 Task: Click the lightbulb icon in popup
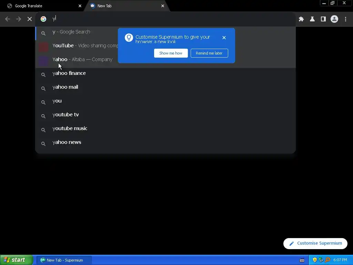click(x=129, y=38)
